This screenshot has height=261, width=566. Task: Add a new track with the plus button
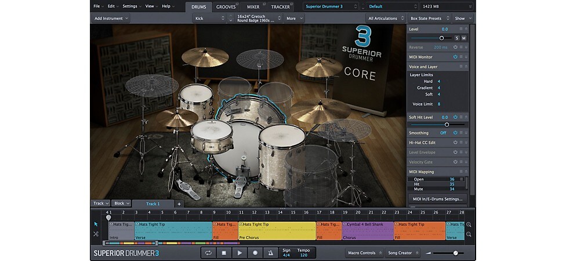tap(179, 204)
